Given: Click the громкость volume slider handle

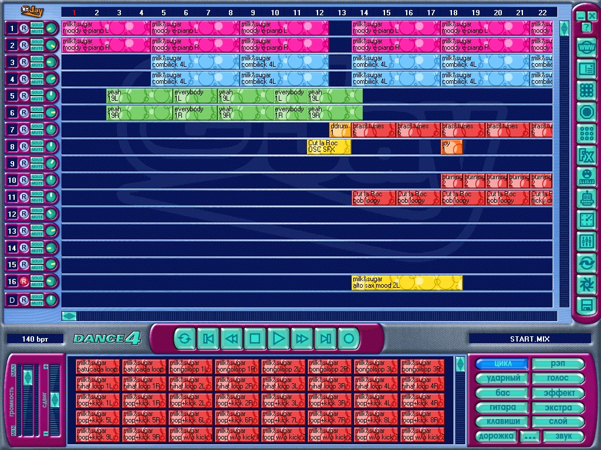Looking at the screenshot, I should 27,377.
